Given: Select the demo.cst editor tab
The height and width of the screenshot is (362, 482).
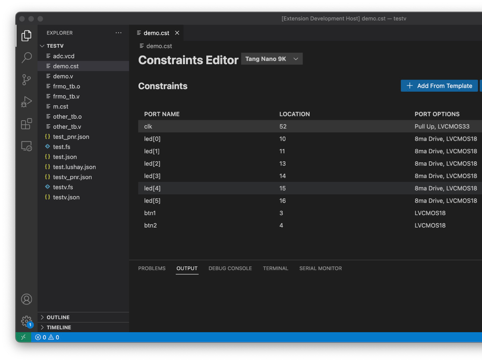Looking at the screenshot, I should (157, 33).
